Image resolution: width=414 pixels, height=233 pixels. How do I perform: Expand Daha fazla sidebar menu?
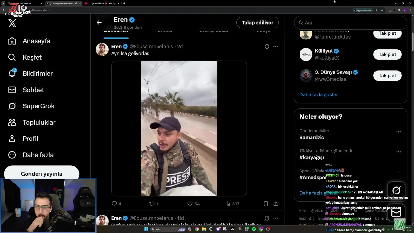pyautogui.click(x=31, y=155)
